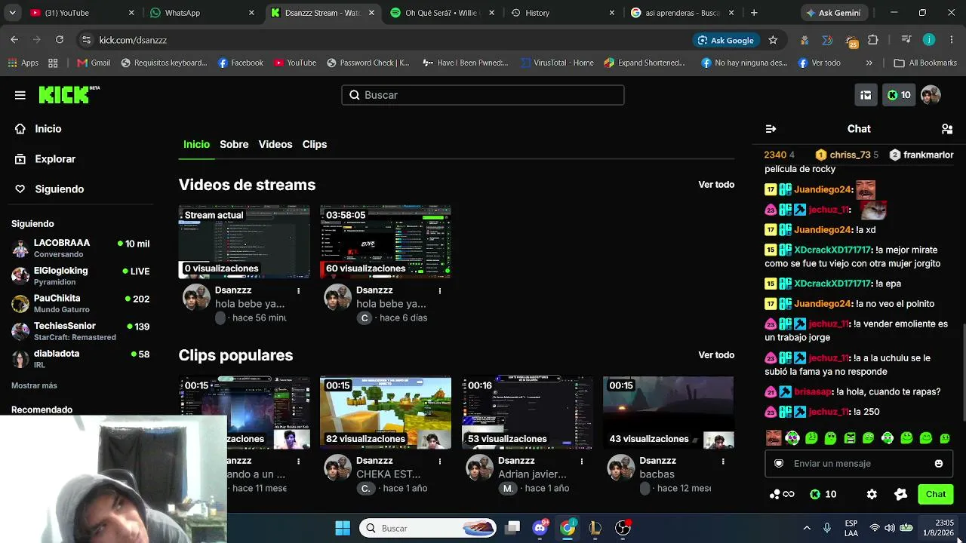Open ElGlogloking channel in sidebar

[80, 276]
